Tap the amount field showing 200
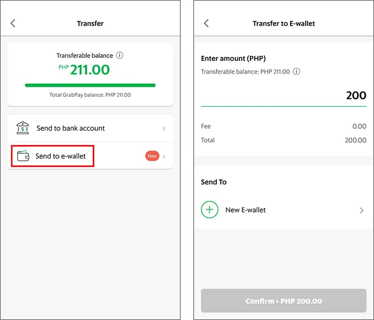 [x=284, y=95]
